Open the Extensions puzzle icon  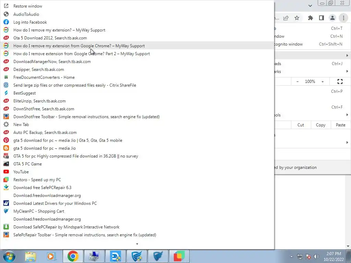[311, 18]
